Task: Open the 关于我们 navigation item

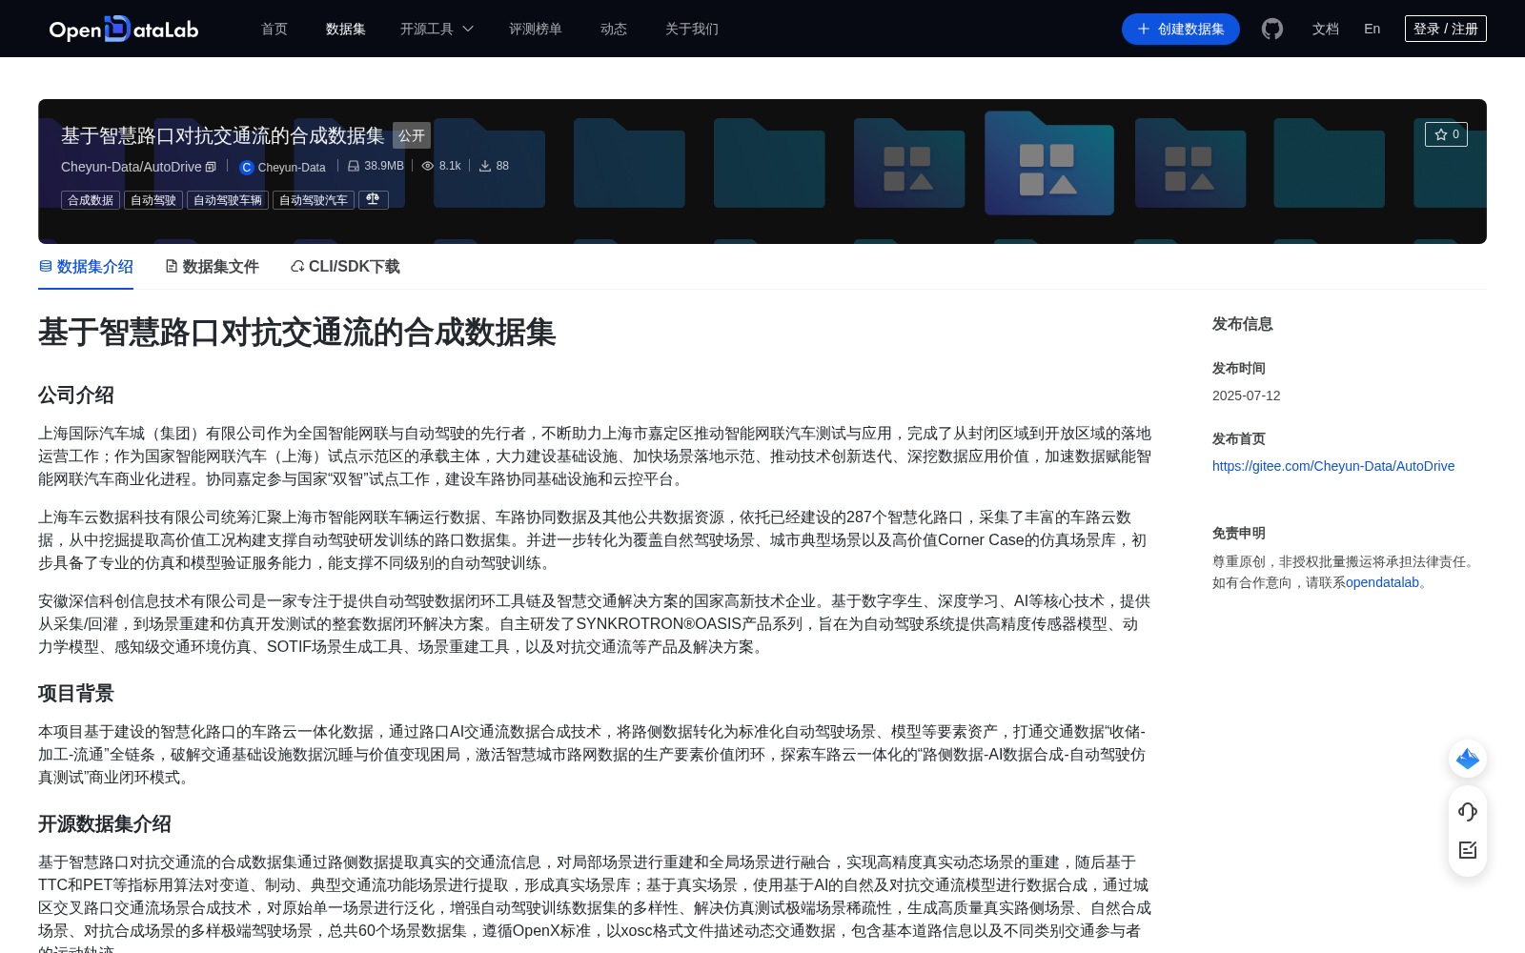Action: click(x=692, y=29)
